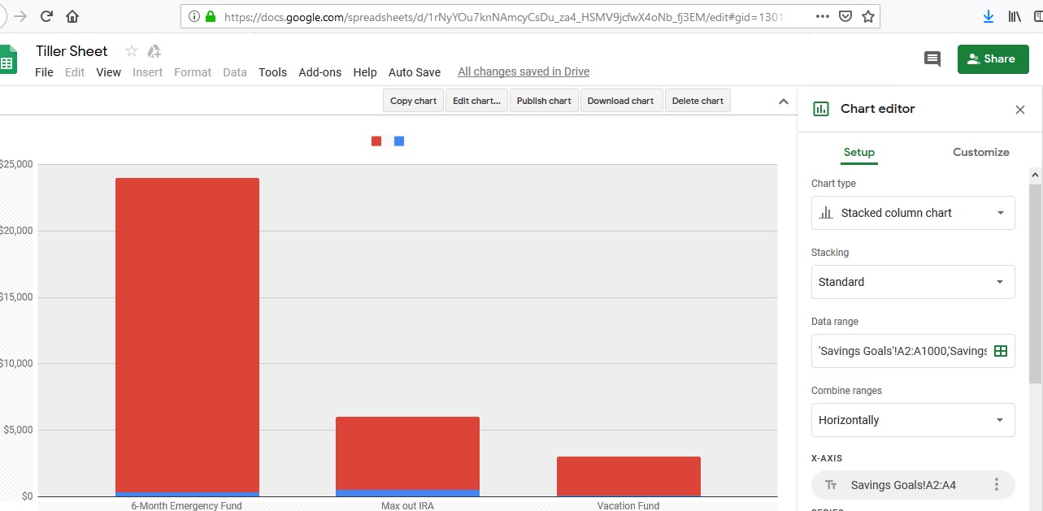Image resolution: width=1043 pixels, height=511 pixels.
Task: Close the Chart editor panel
Action: (x=1020, y=110)
